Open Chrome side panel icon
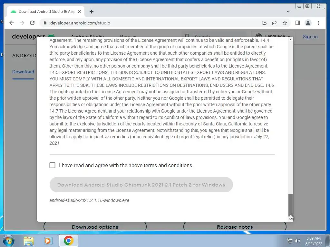The image size is (330, 247). (297, 23)
